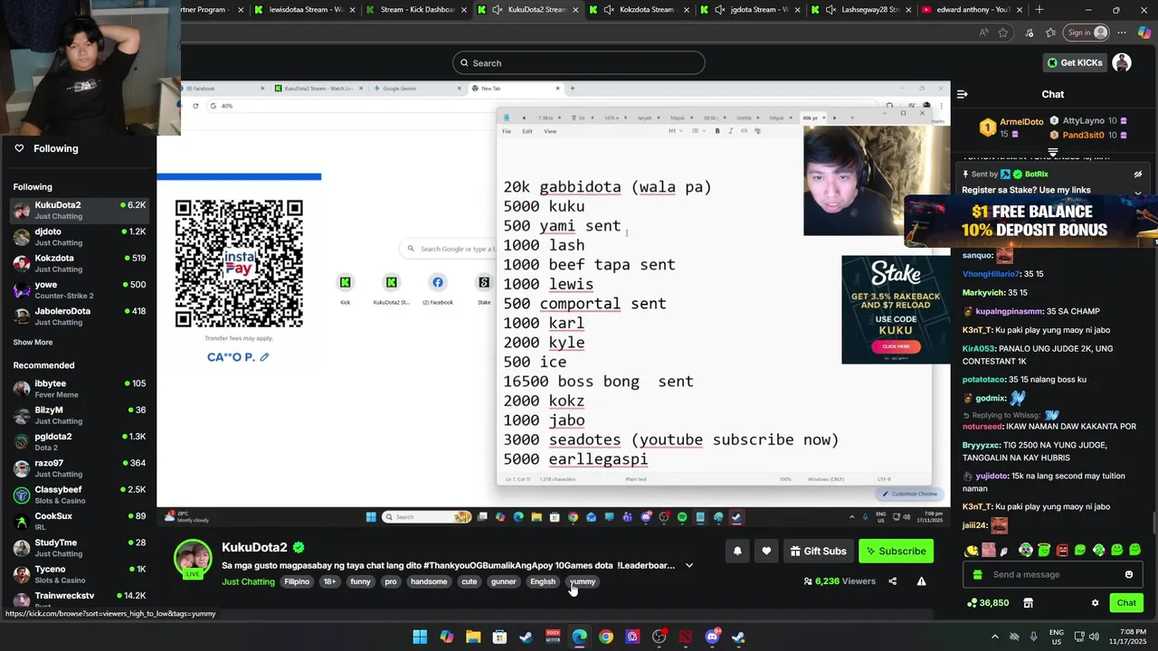
Task: Open OBS Studio from taskbar
Action: click(659, 637)
